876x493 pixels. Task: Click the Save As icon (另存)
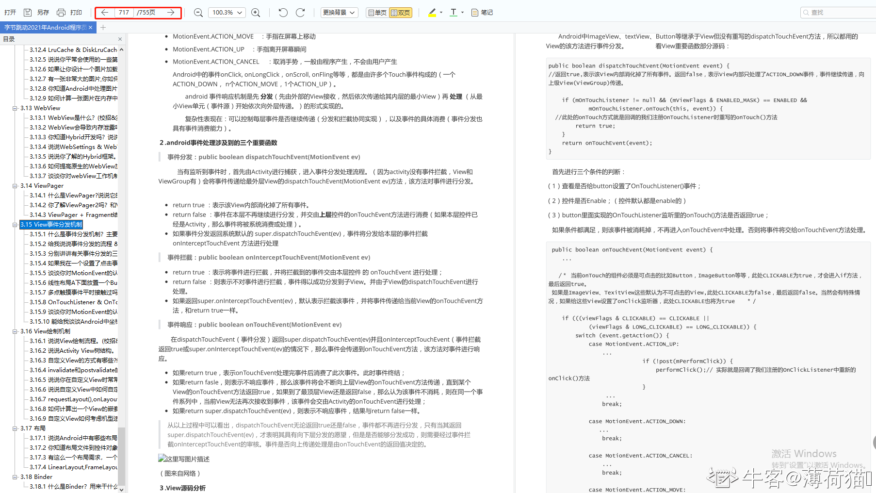(x=28, y=13)
